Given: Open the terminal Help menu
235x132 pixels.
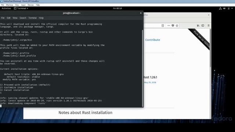Looking at the screenshot, I should [41, 18].
